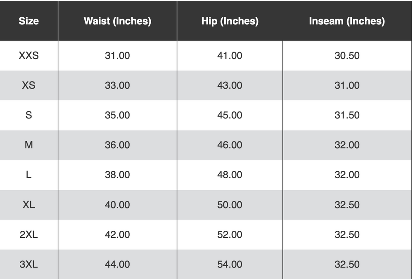Select the XXS size row label
Image resolution: width=413 pixels, height=279 pixels.
(28, 55)
